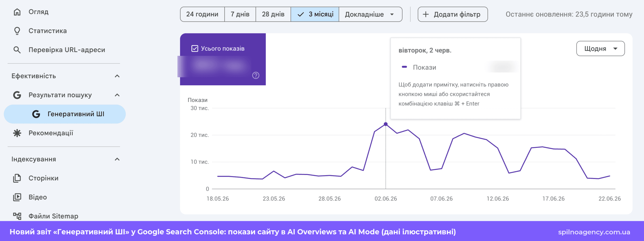Click the asterisk icon next to Рекомендації
644x241 pixels.
(x=17, y=133)
